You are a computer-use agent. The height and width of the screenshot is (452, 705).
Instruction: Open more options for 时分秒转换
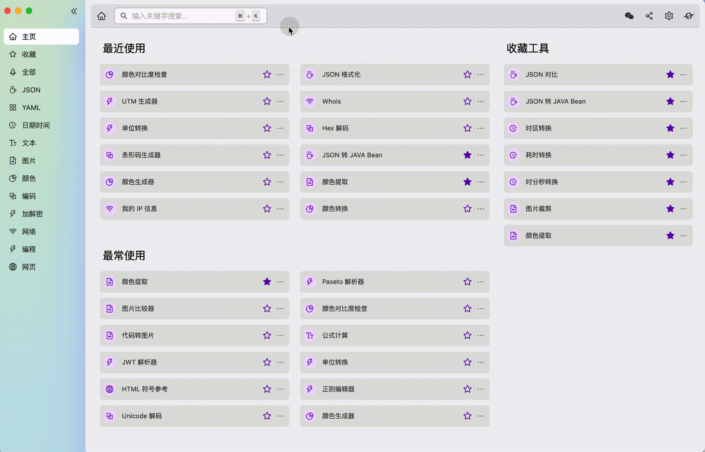click(x=684, y=182)
